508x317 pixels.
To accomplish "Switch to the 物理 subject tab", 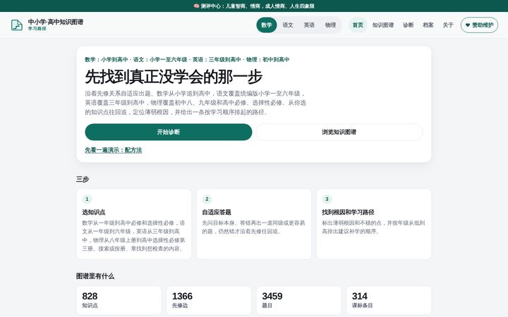I will coord(330,25).
